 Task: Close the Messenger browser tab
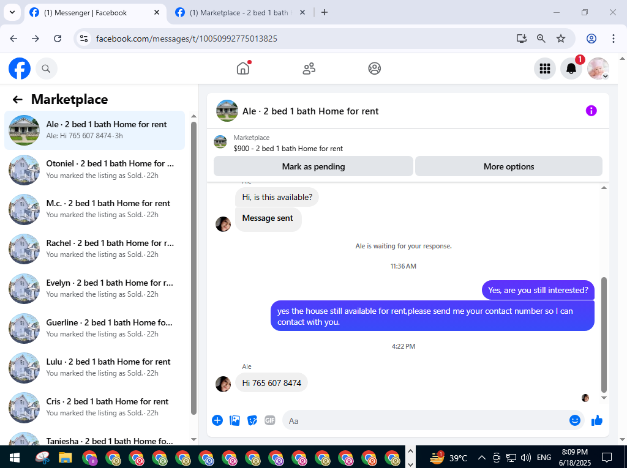coord(157,12)
